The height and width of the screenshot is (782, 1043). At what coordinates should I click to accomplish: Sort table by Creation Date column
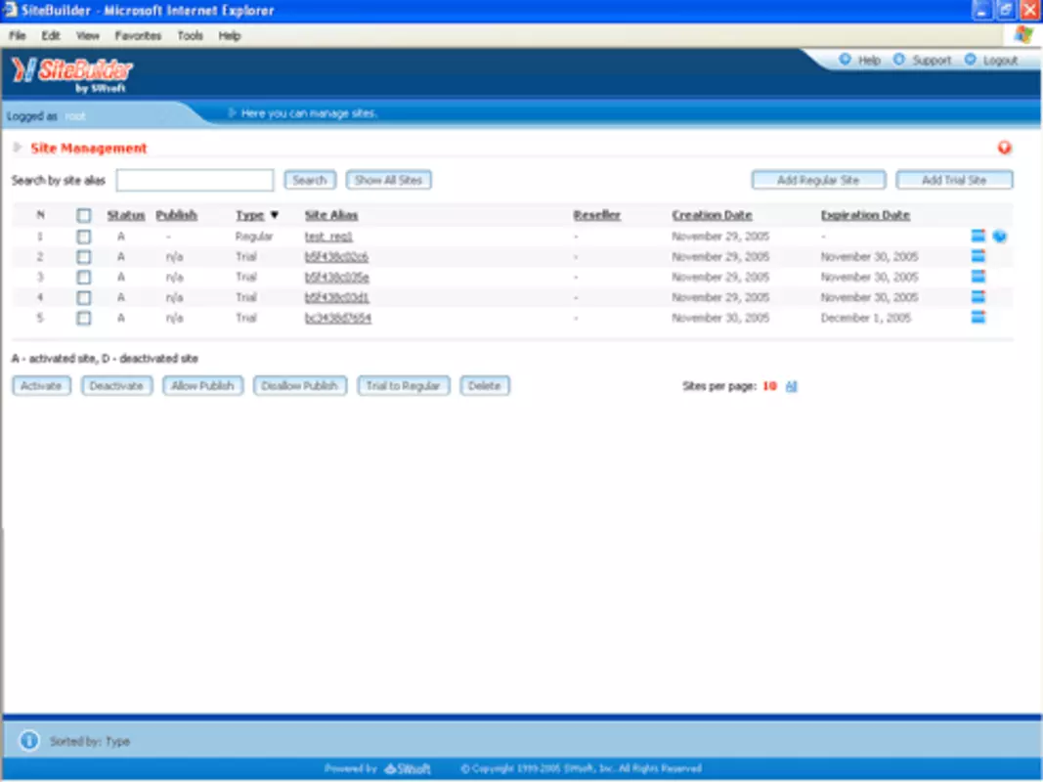coord(712,215)
